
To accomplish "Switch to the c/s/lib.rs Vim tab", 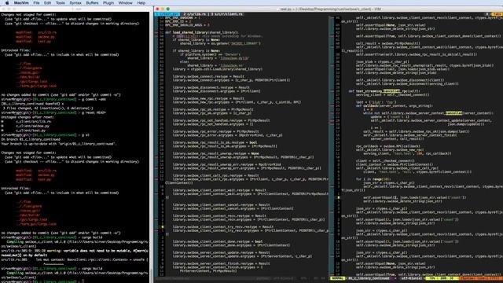I will point(196,14).
